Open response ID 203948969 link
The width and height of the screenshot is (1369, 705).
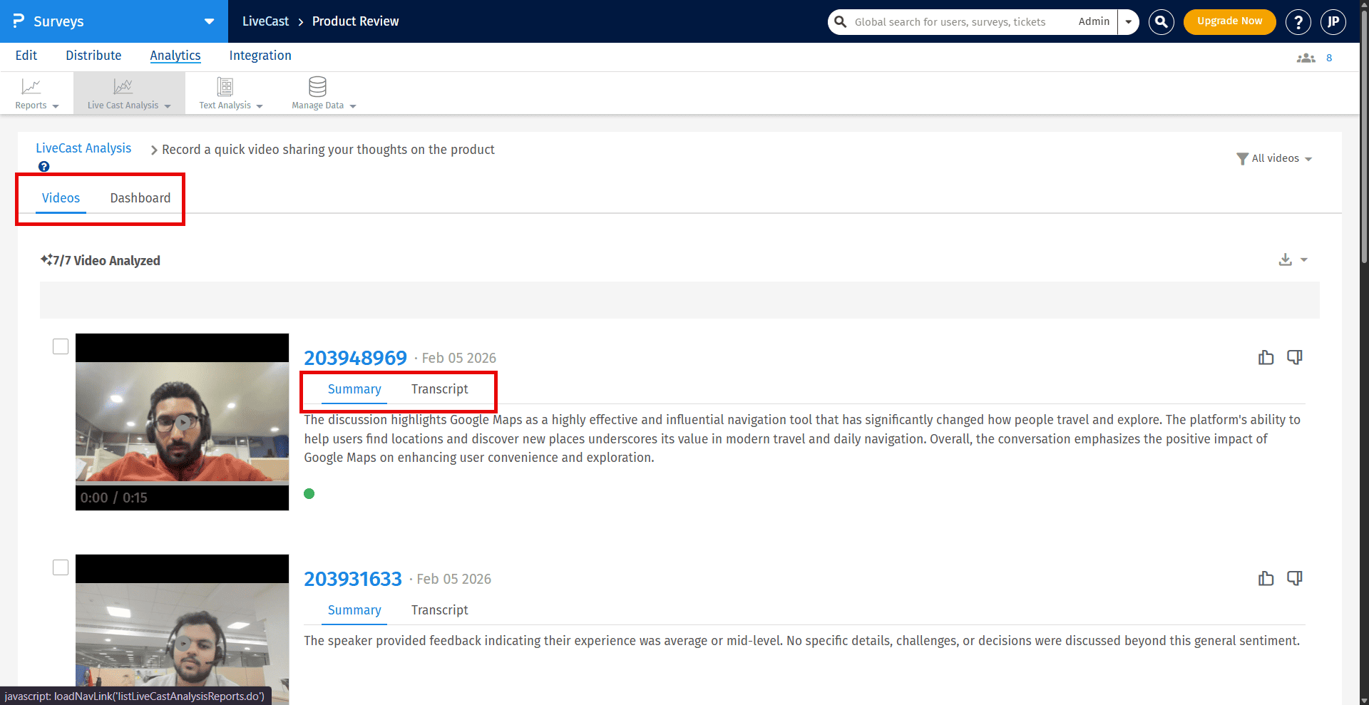tap(355, 358)
